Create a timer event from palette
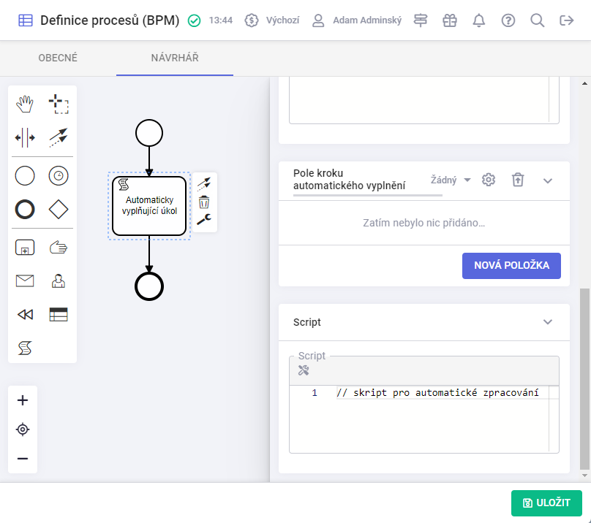 coord(59,176)
